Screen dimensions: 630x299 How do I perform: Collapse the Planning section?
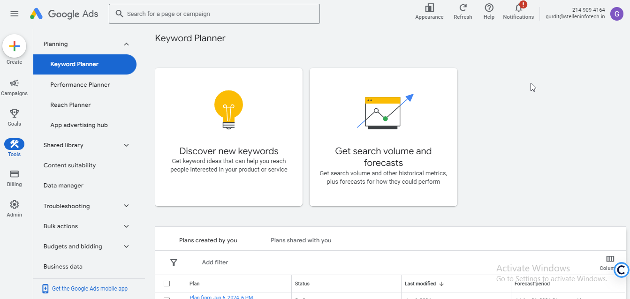point(126,44)
